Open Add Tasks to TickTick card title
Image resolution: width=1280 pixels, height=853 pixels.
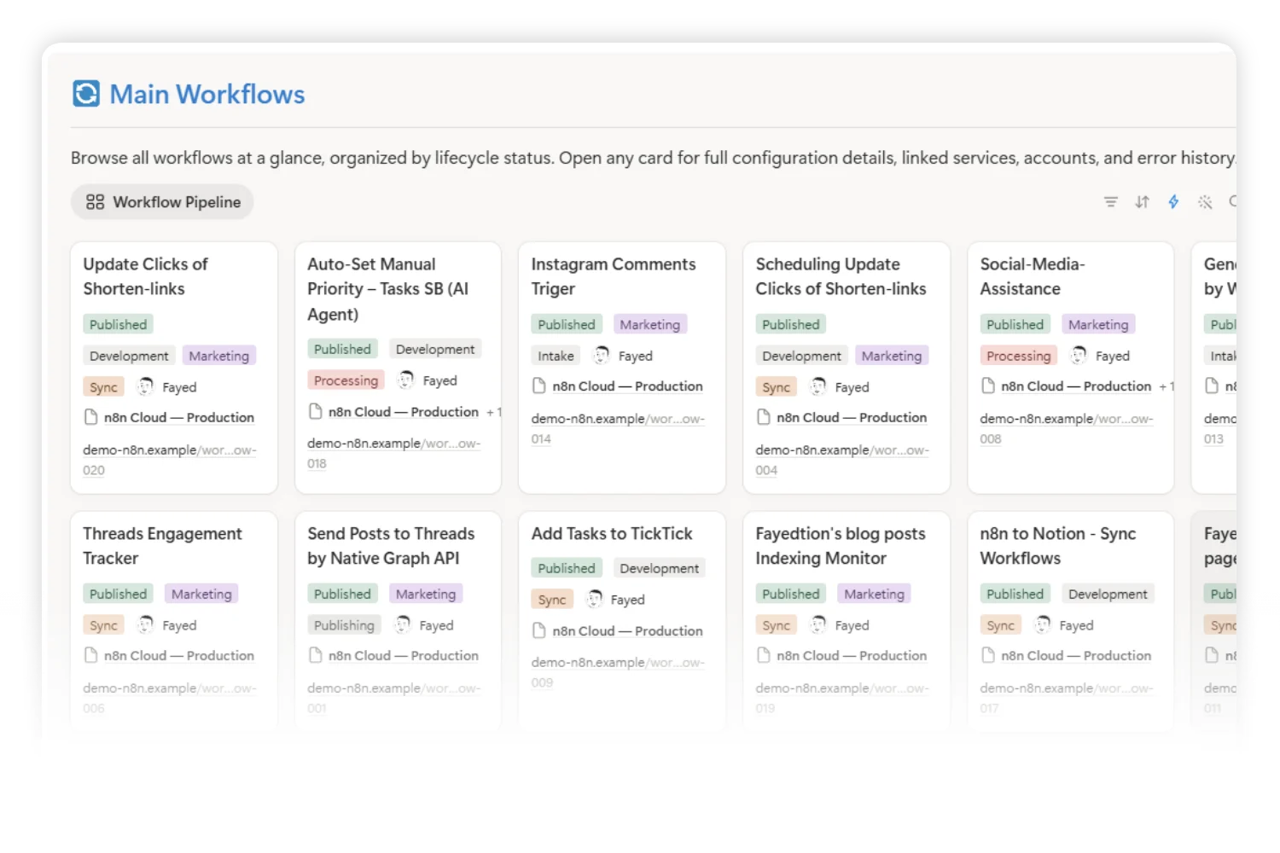612,534
